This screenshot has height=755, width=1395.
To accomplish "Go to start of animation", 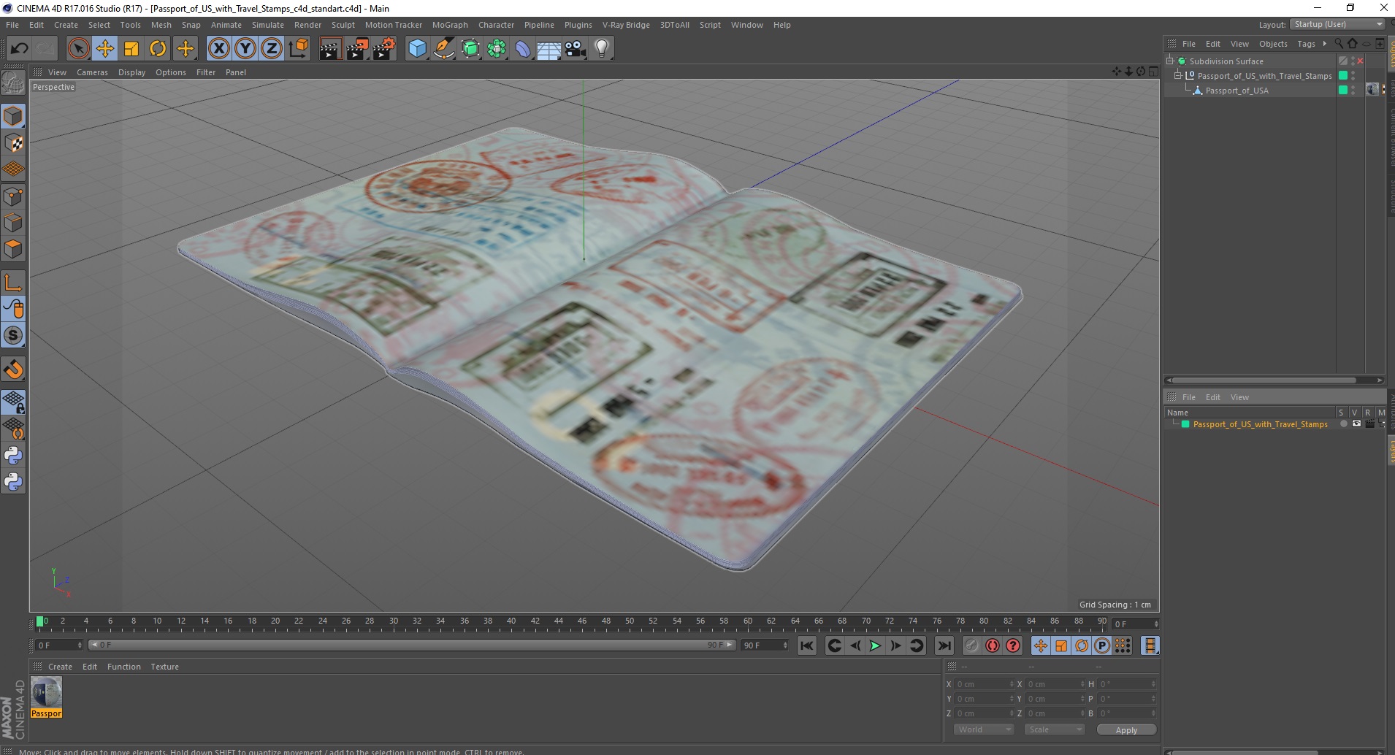I will coord(806,645).
